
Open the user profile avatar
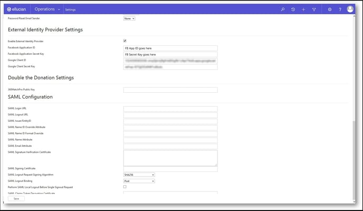coord(350,9)
